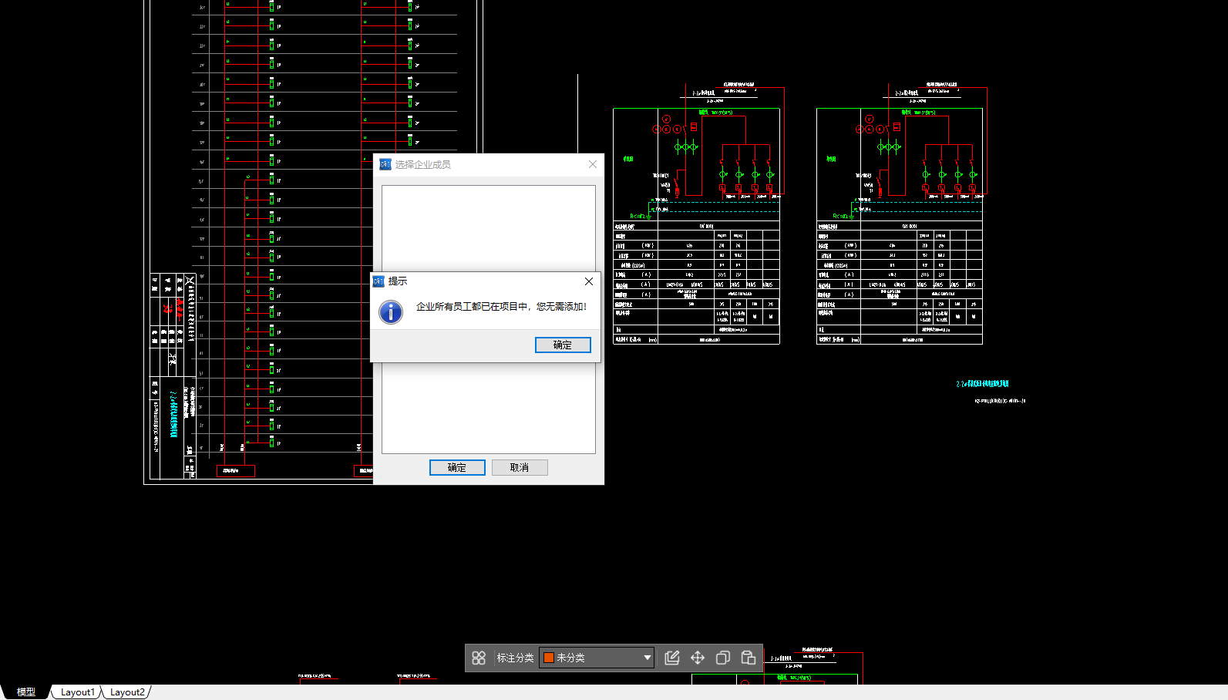Click the edit annotation pencil icon
Viewport: 1228px width, 700px height.
[672, 658]
